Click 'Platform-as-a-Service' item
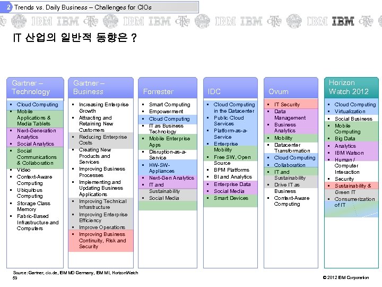Image resolution: width=382 pixels, height=287 pixels. [x=230, y=134]
